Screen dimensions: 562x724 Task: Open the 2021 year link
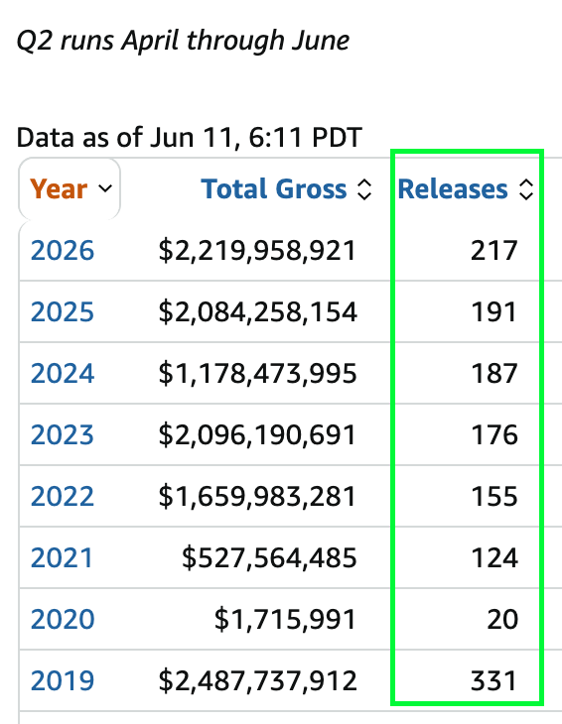pos(63,557)
